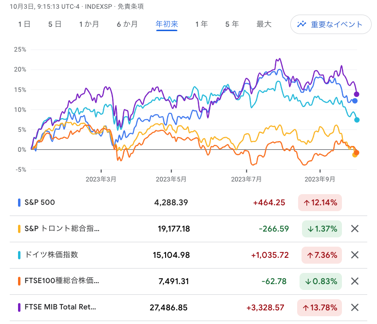The width and height of the screenshot is (377, 324).
Task: Click the orange FTSE100 endpoint dot
Action: (357, 152)
